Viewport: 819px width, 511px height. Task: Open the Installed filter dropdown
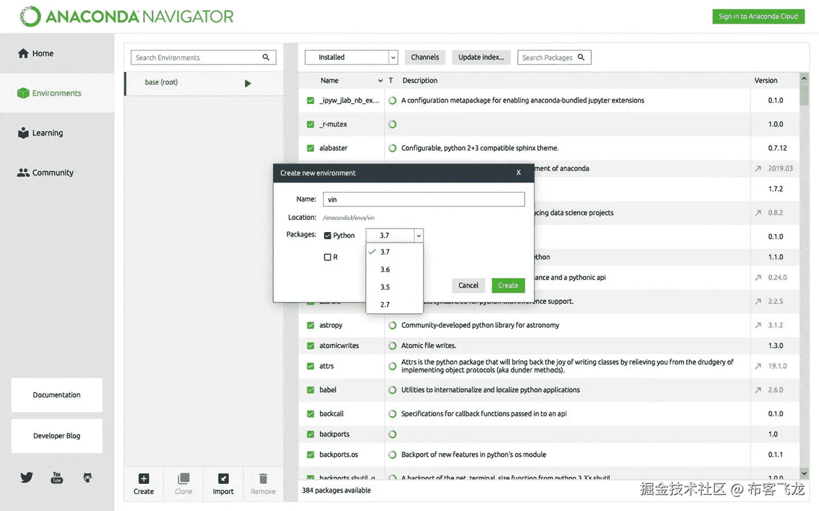click(x=351, y=57)
